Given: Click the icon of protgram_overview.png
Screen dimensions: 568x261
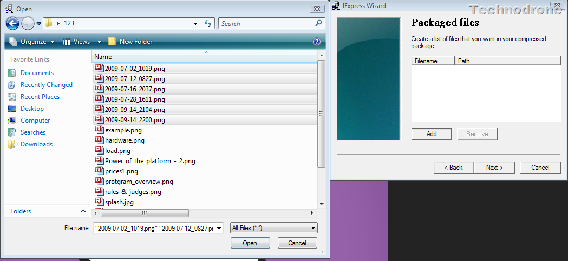Looking at the screenshot, I should (x=99, y=181).
